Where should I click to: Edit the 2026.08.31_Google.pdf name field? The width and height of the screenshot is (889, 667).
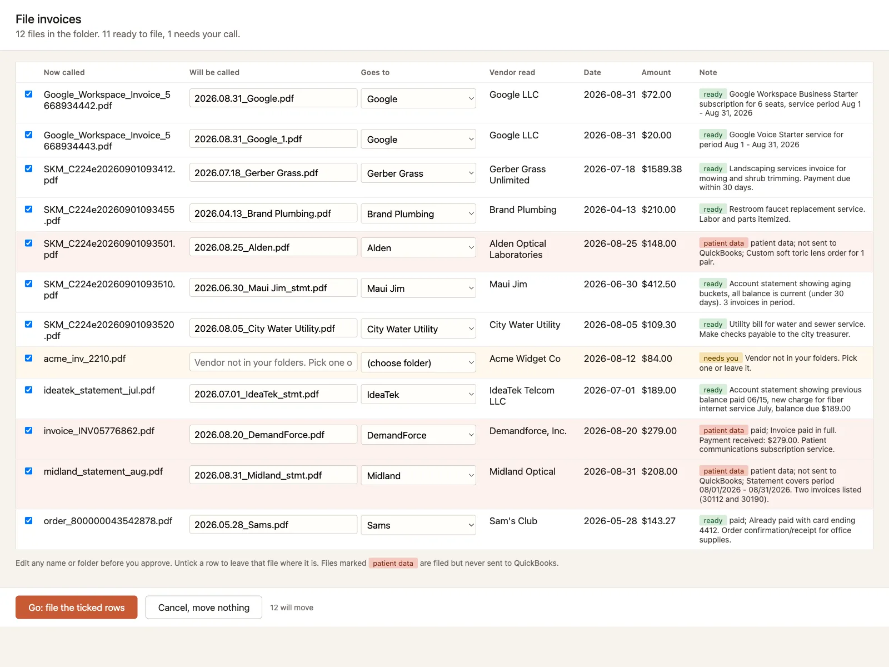[273, 98]
